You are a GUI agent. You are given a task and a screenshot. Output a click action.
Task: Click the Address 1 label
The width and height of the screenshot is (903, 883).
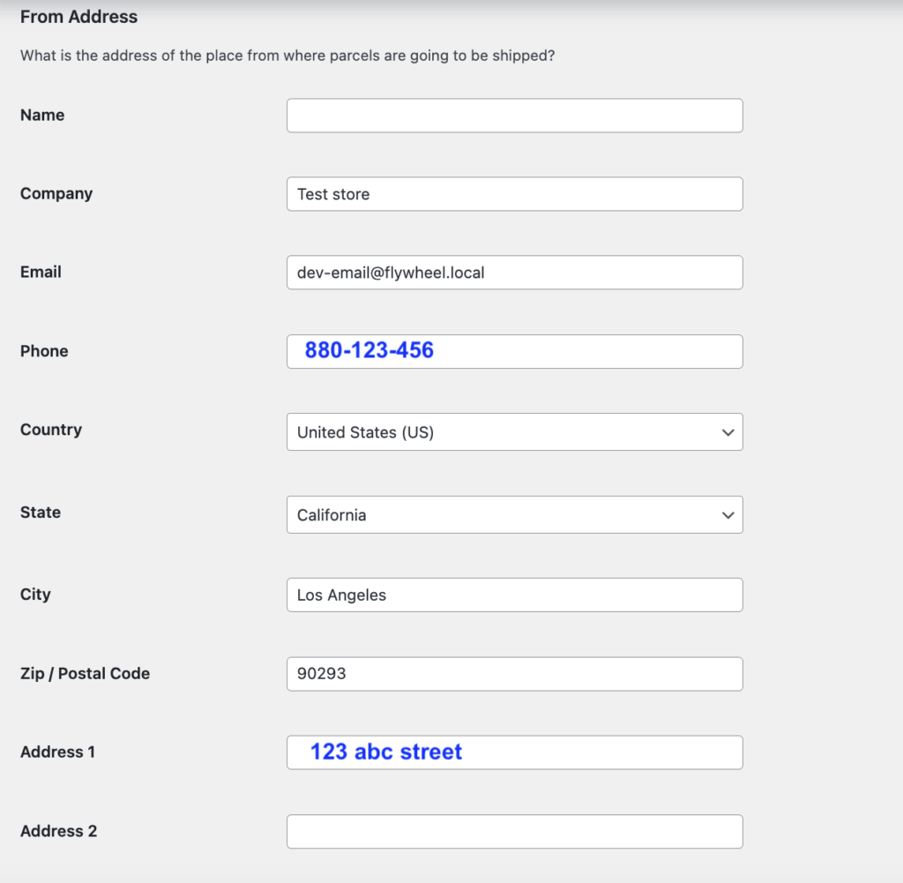click(57, 752)
